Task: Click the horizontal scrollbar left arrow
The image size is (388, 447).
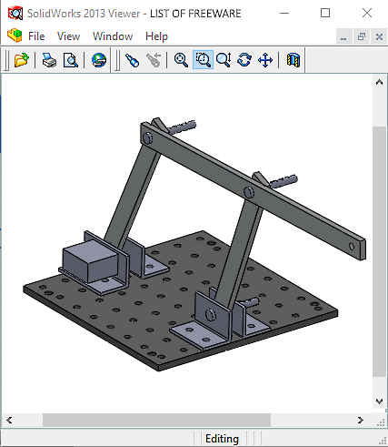Action: [x=9, y=421]
